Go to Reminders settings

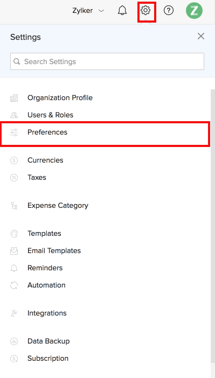pyautogui.click(x=45, y=268)
